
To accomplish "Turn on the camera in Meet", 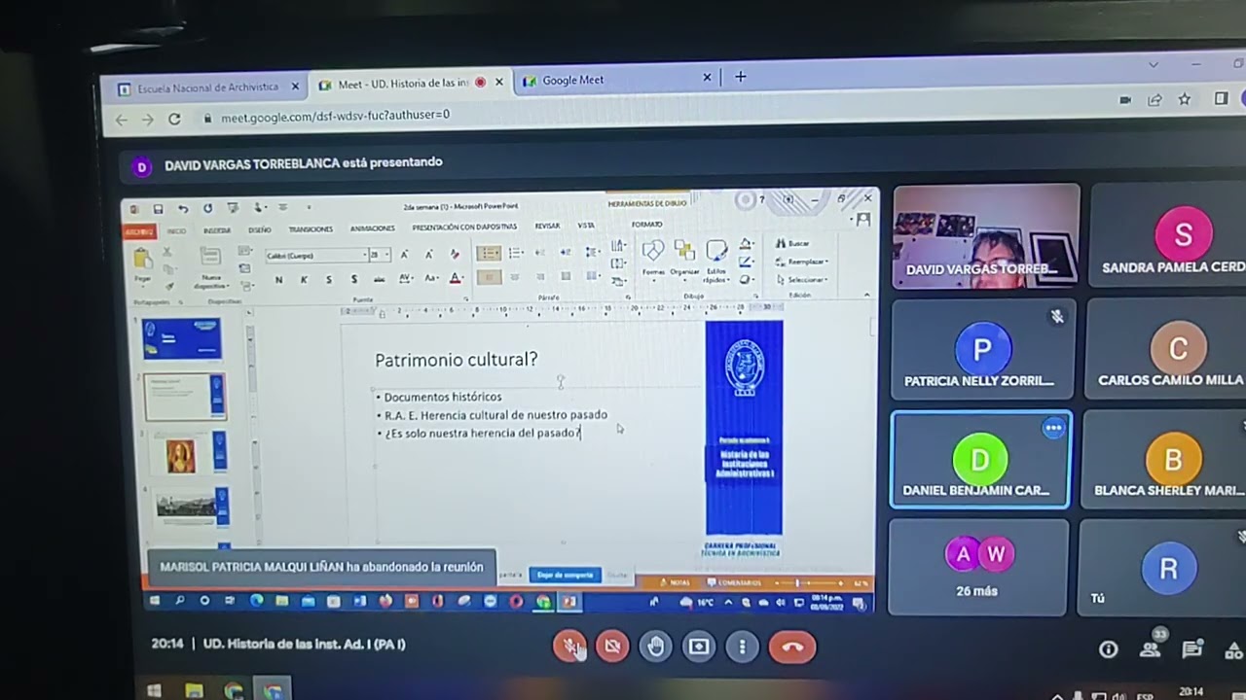I will pos(612,647).
